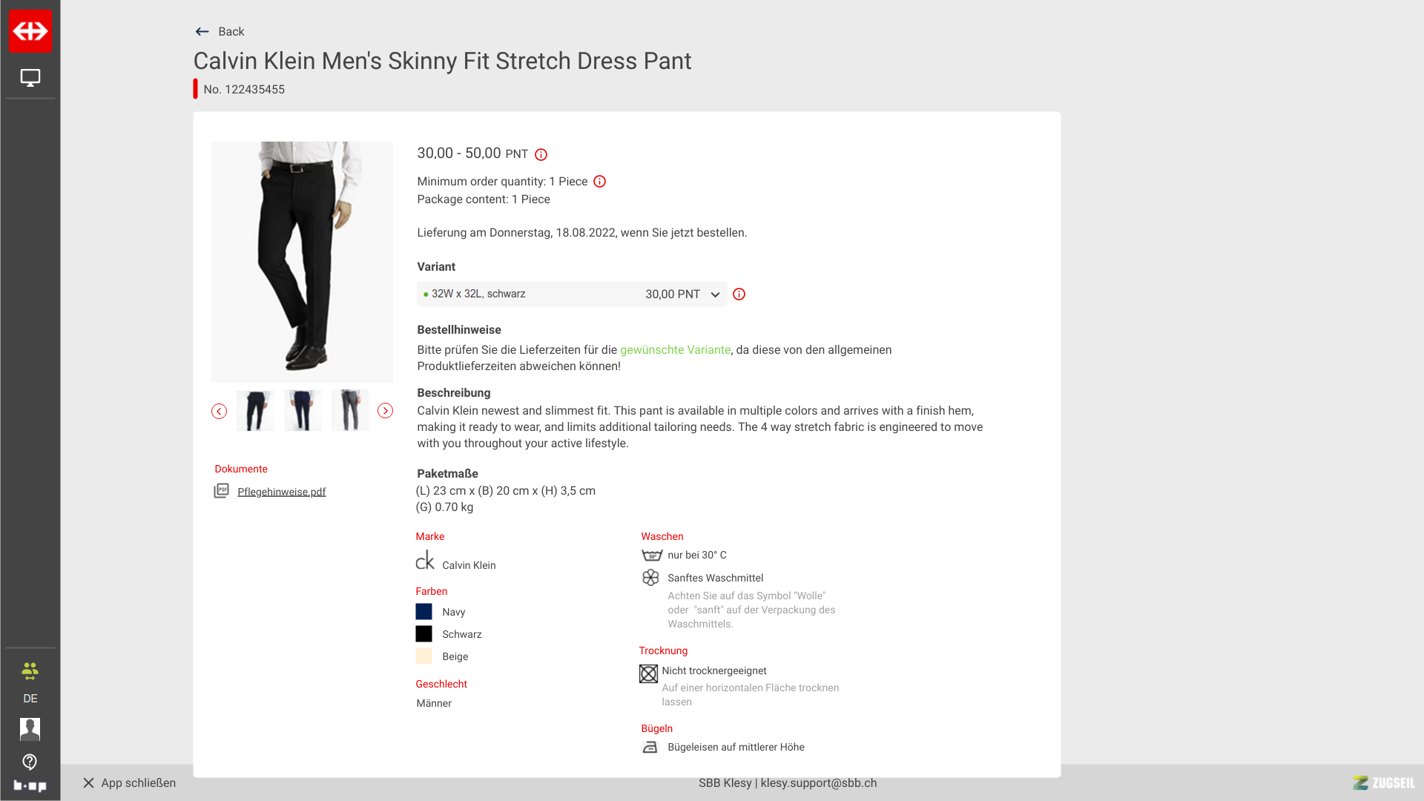Click the SBB logo in the sidebar
This screenshot has height=801, width=1424.
(x=30, y=31)
